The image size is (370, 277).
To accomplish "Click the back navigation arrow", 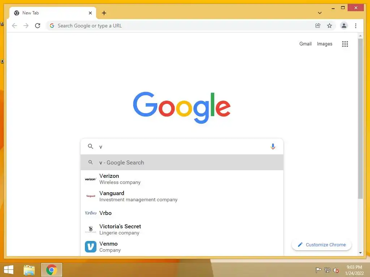I will coord(14,26).
